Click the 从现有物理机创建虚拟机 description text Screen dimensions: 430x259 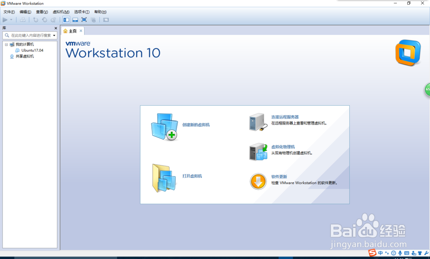(x=292, y=153)
